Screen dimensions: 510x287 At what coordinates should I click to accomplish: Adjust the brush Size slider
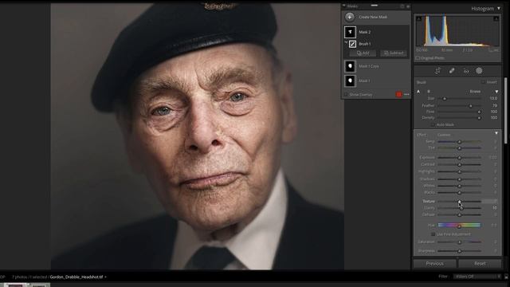(459, 98)
